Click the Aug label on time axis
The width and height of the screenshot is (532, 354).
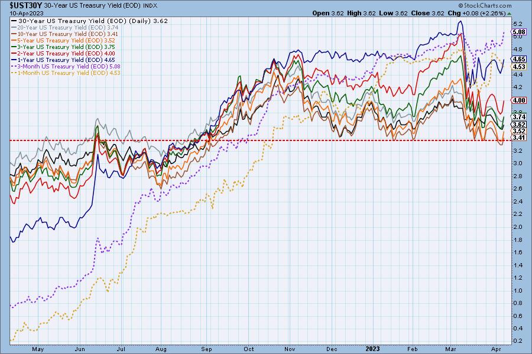tap(160, 349)
